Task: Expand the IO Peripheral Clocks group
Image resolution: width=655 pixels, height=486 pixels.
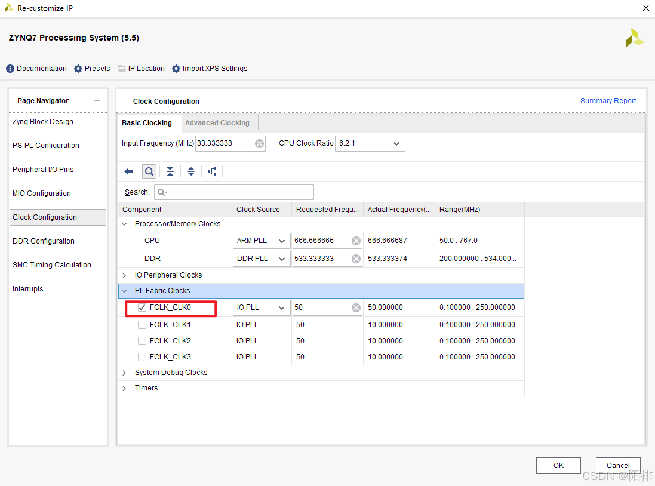Action: click(x=124, y=275)
